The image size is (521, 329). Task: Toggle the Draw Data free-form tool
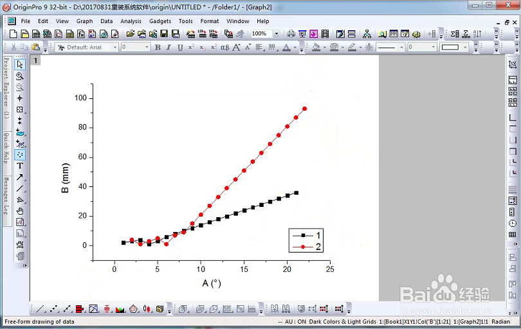(20, 155)
